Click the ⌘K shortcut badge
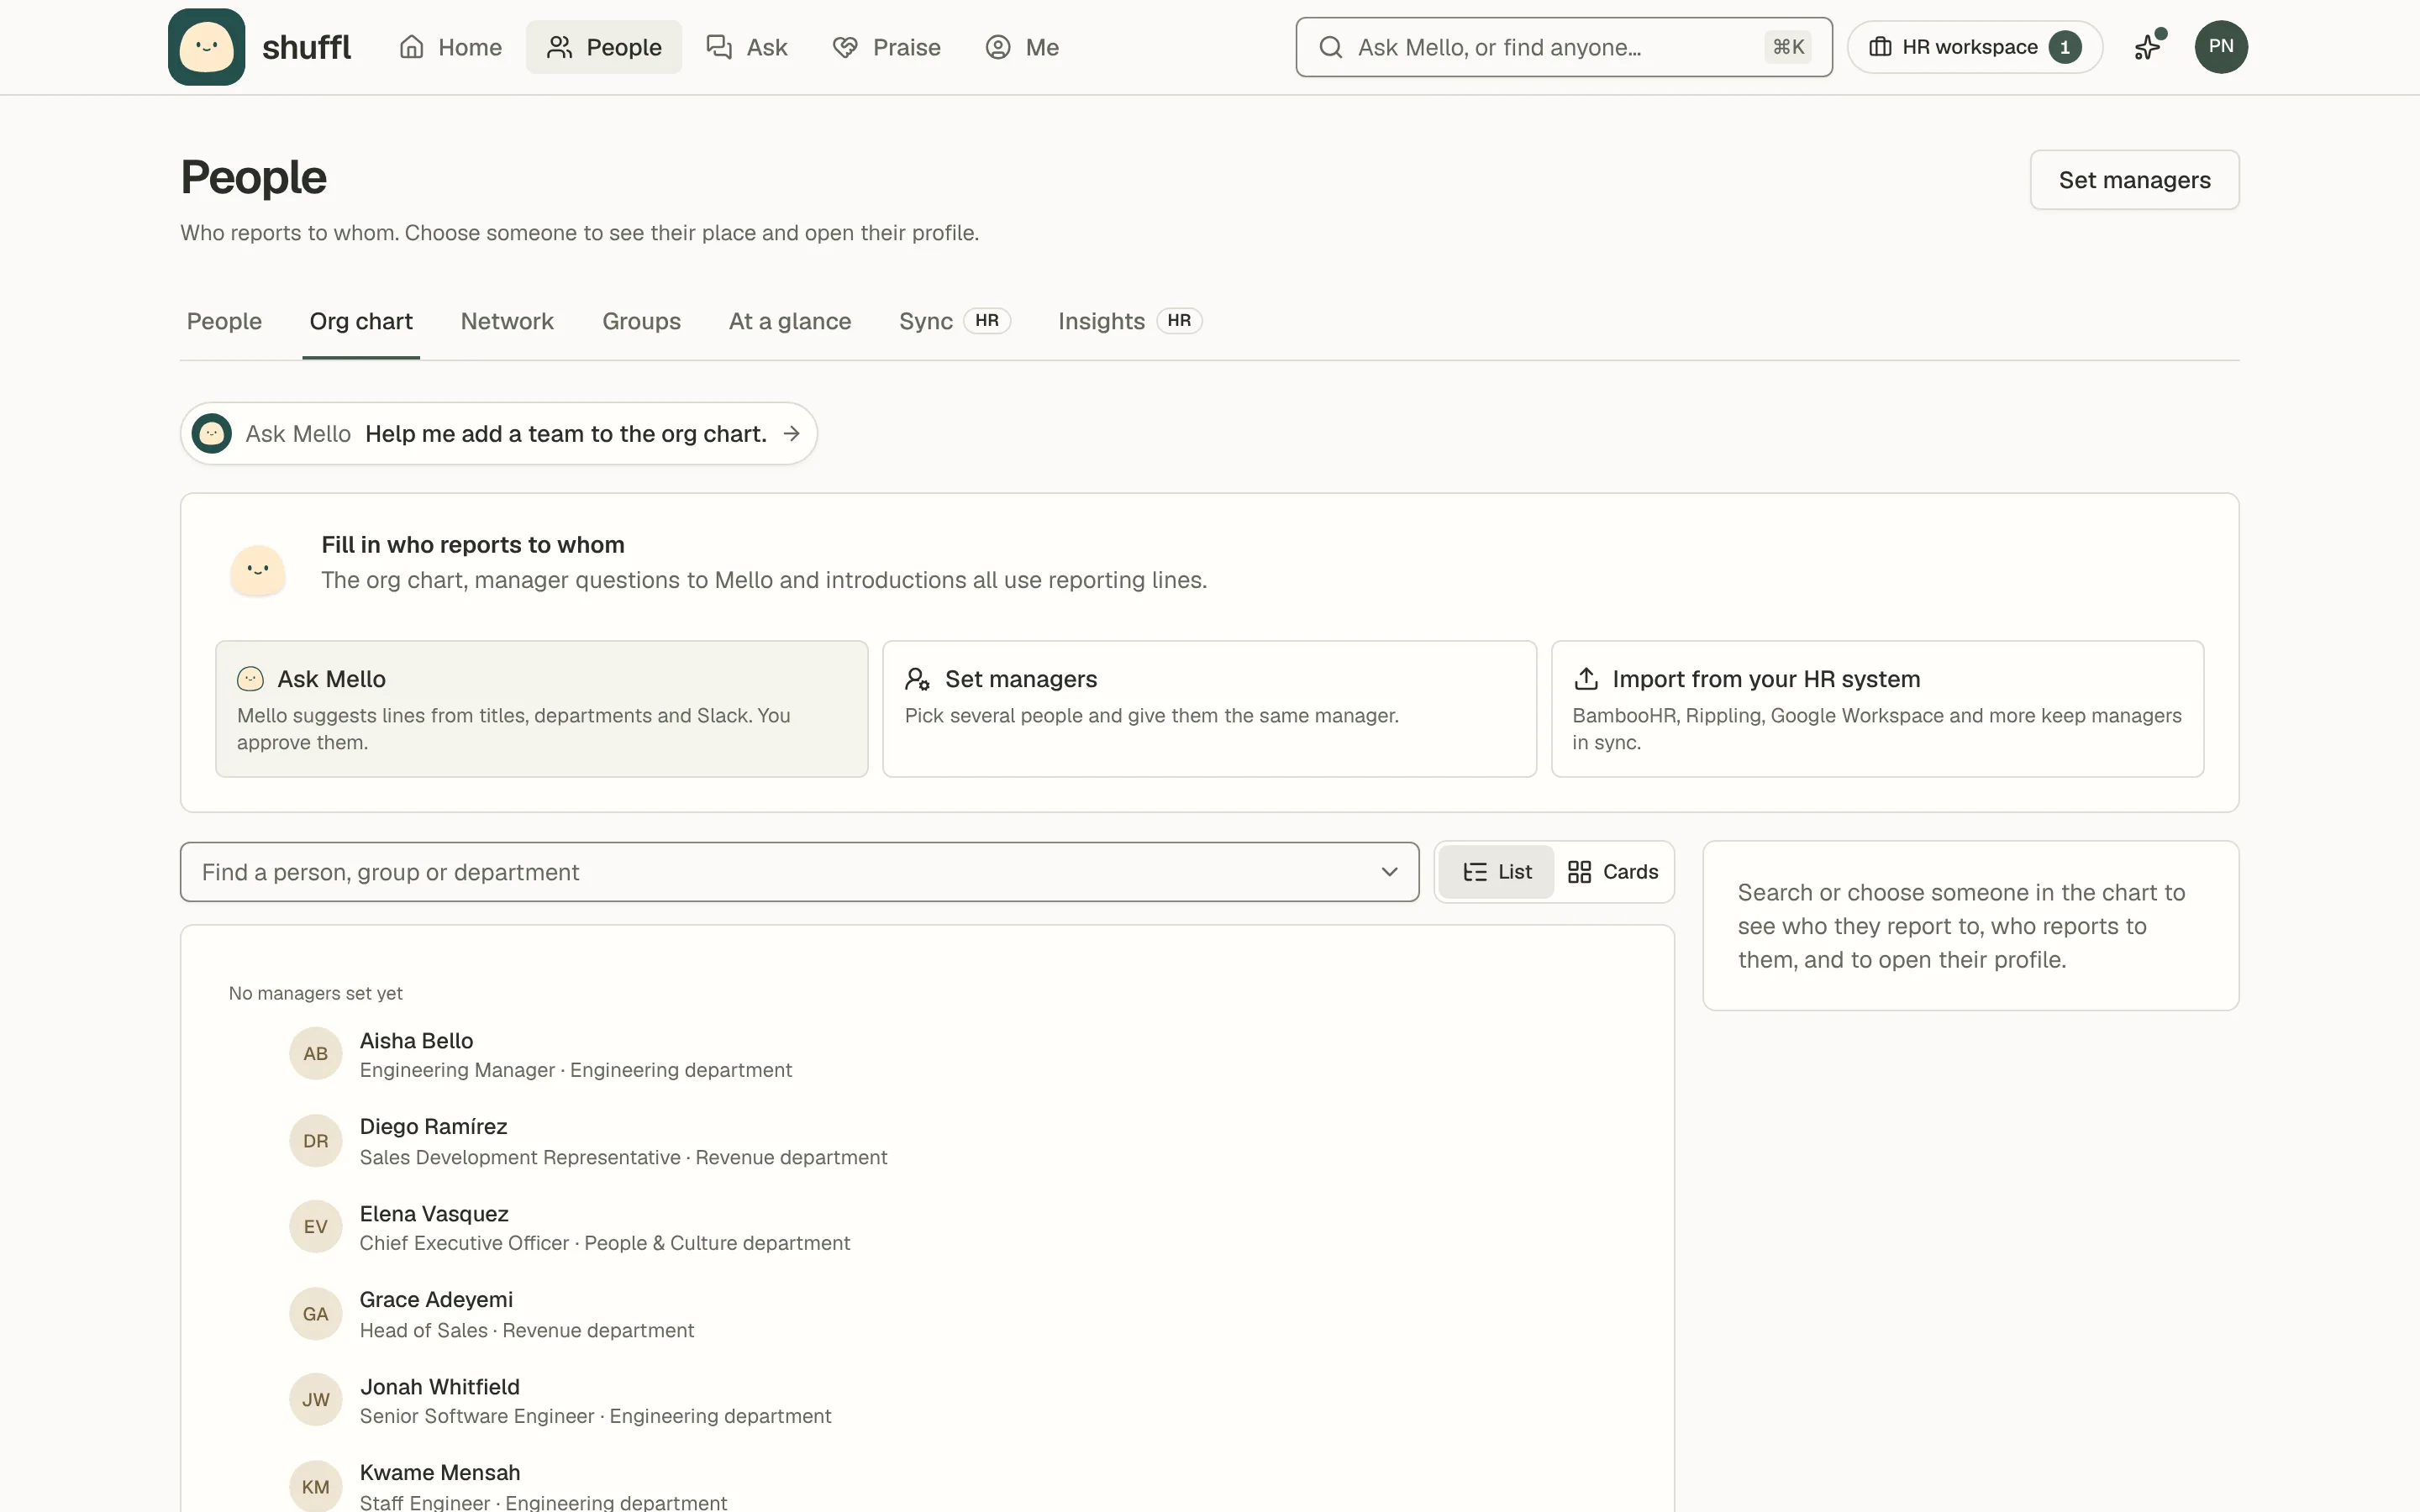2420x1512 pixels. [1788, 47]
